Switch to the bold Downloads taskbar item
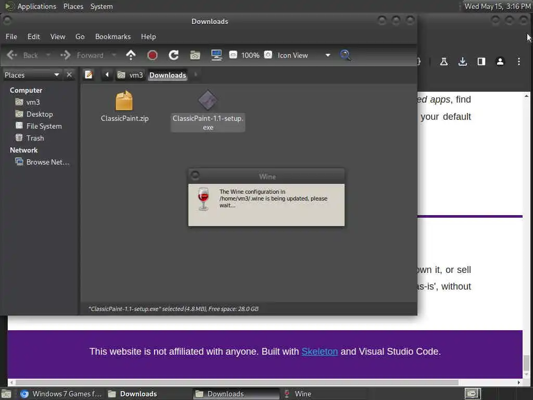 point(133,394)
